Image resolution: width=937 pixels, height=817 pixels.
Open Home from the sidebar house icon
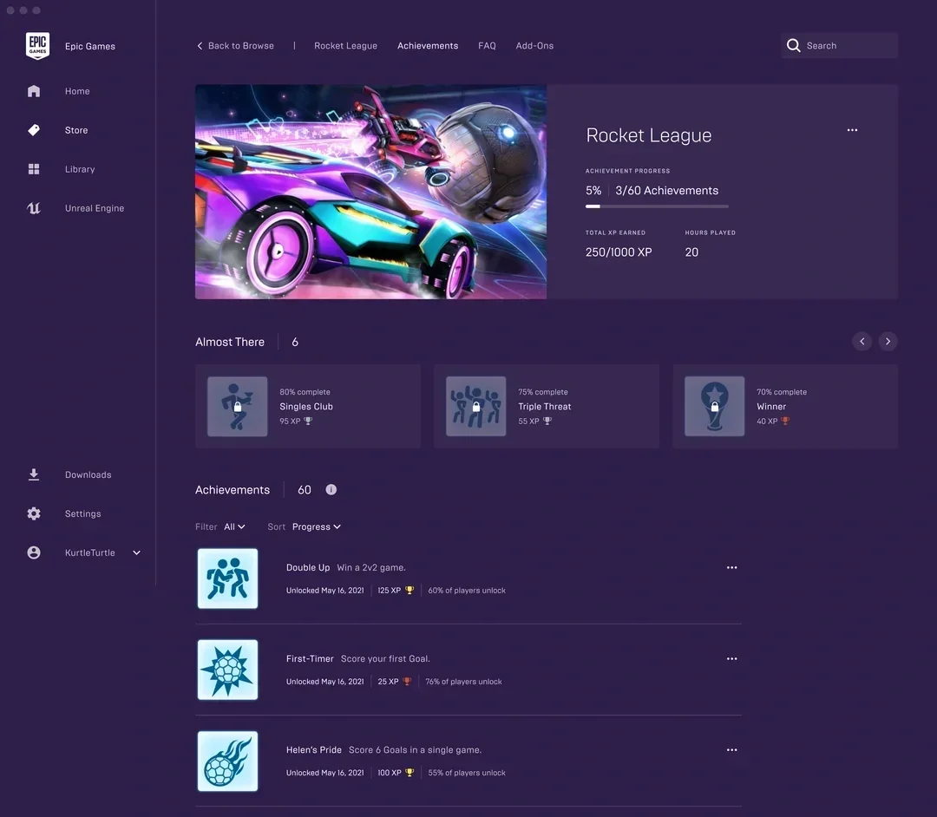point(34,91)
